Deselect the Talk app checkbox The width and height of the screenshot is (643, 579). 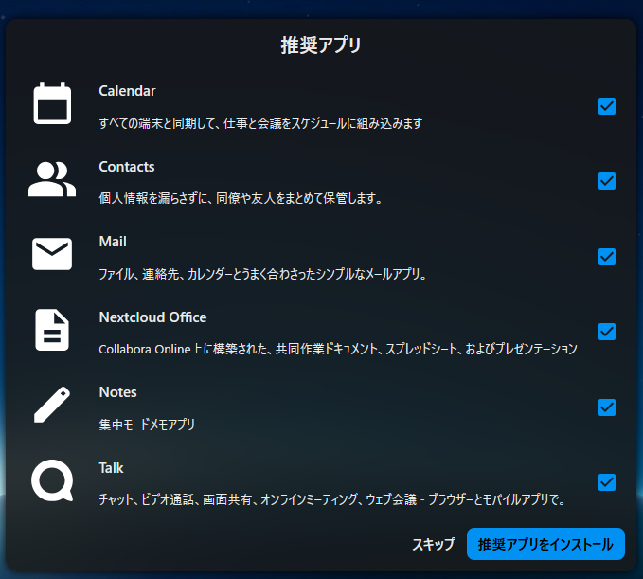[x=607, y=482]
